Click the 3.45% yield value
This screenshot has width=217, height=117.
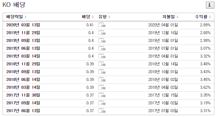click(x=205, y=80)
